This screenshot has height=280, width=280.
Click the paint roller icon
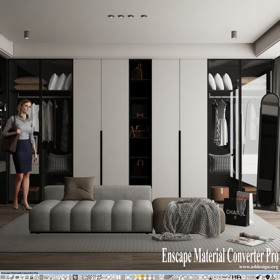pyautogui.click(x=181, y=277)
